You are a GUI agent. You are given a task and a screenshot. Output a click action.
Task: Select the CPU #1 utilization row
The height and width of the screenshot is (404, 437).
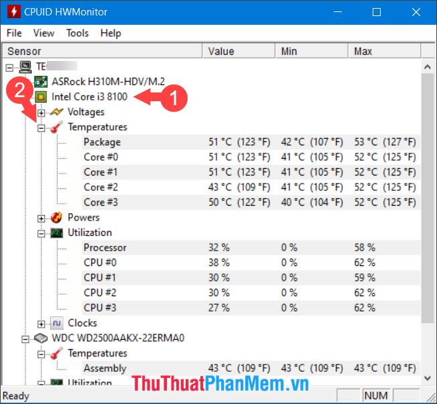(x=251, y=277)
